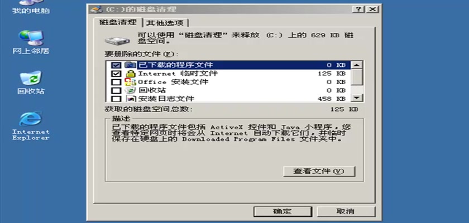Click the Office setup files icon

click(x=131, y=82)
